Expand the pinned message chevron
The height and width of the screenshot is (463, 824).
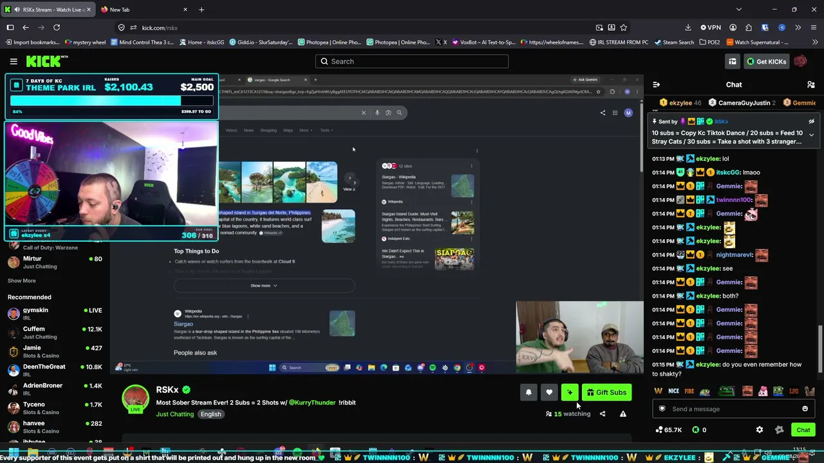(x=811, y=134)
